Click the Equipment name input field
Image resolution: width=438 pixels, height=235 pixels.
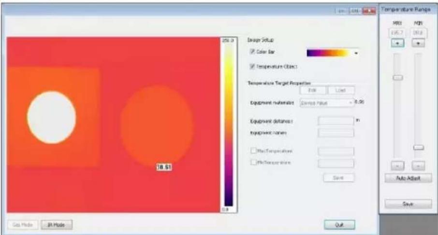pyautogui.click(x=336, y=133)
